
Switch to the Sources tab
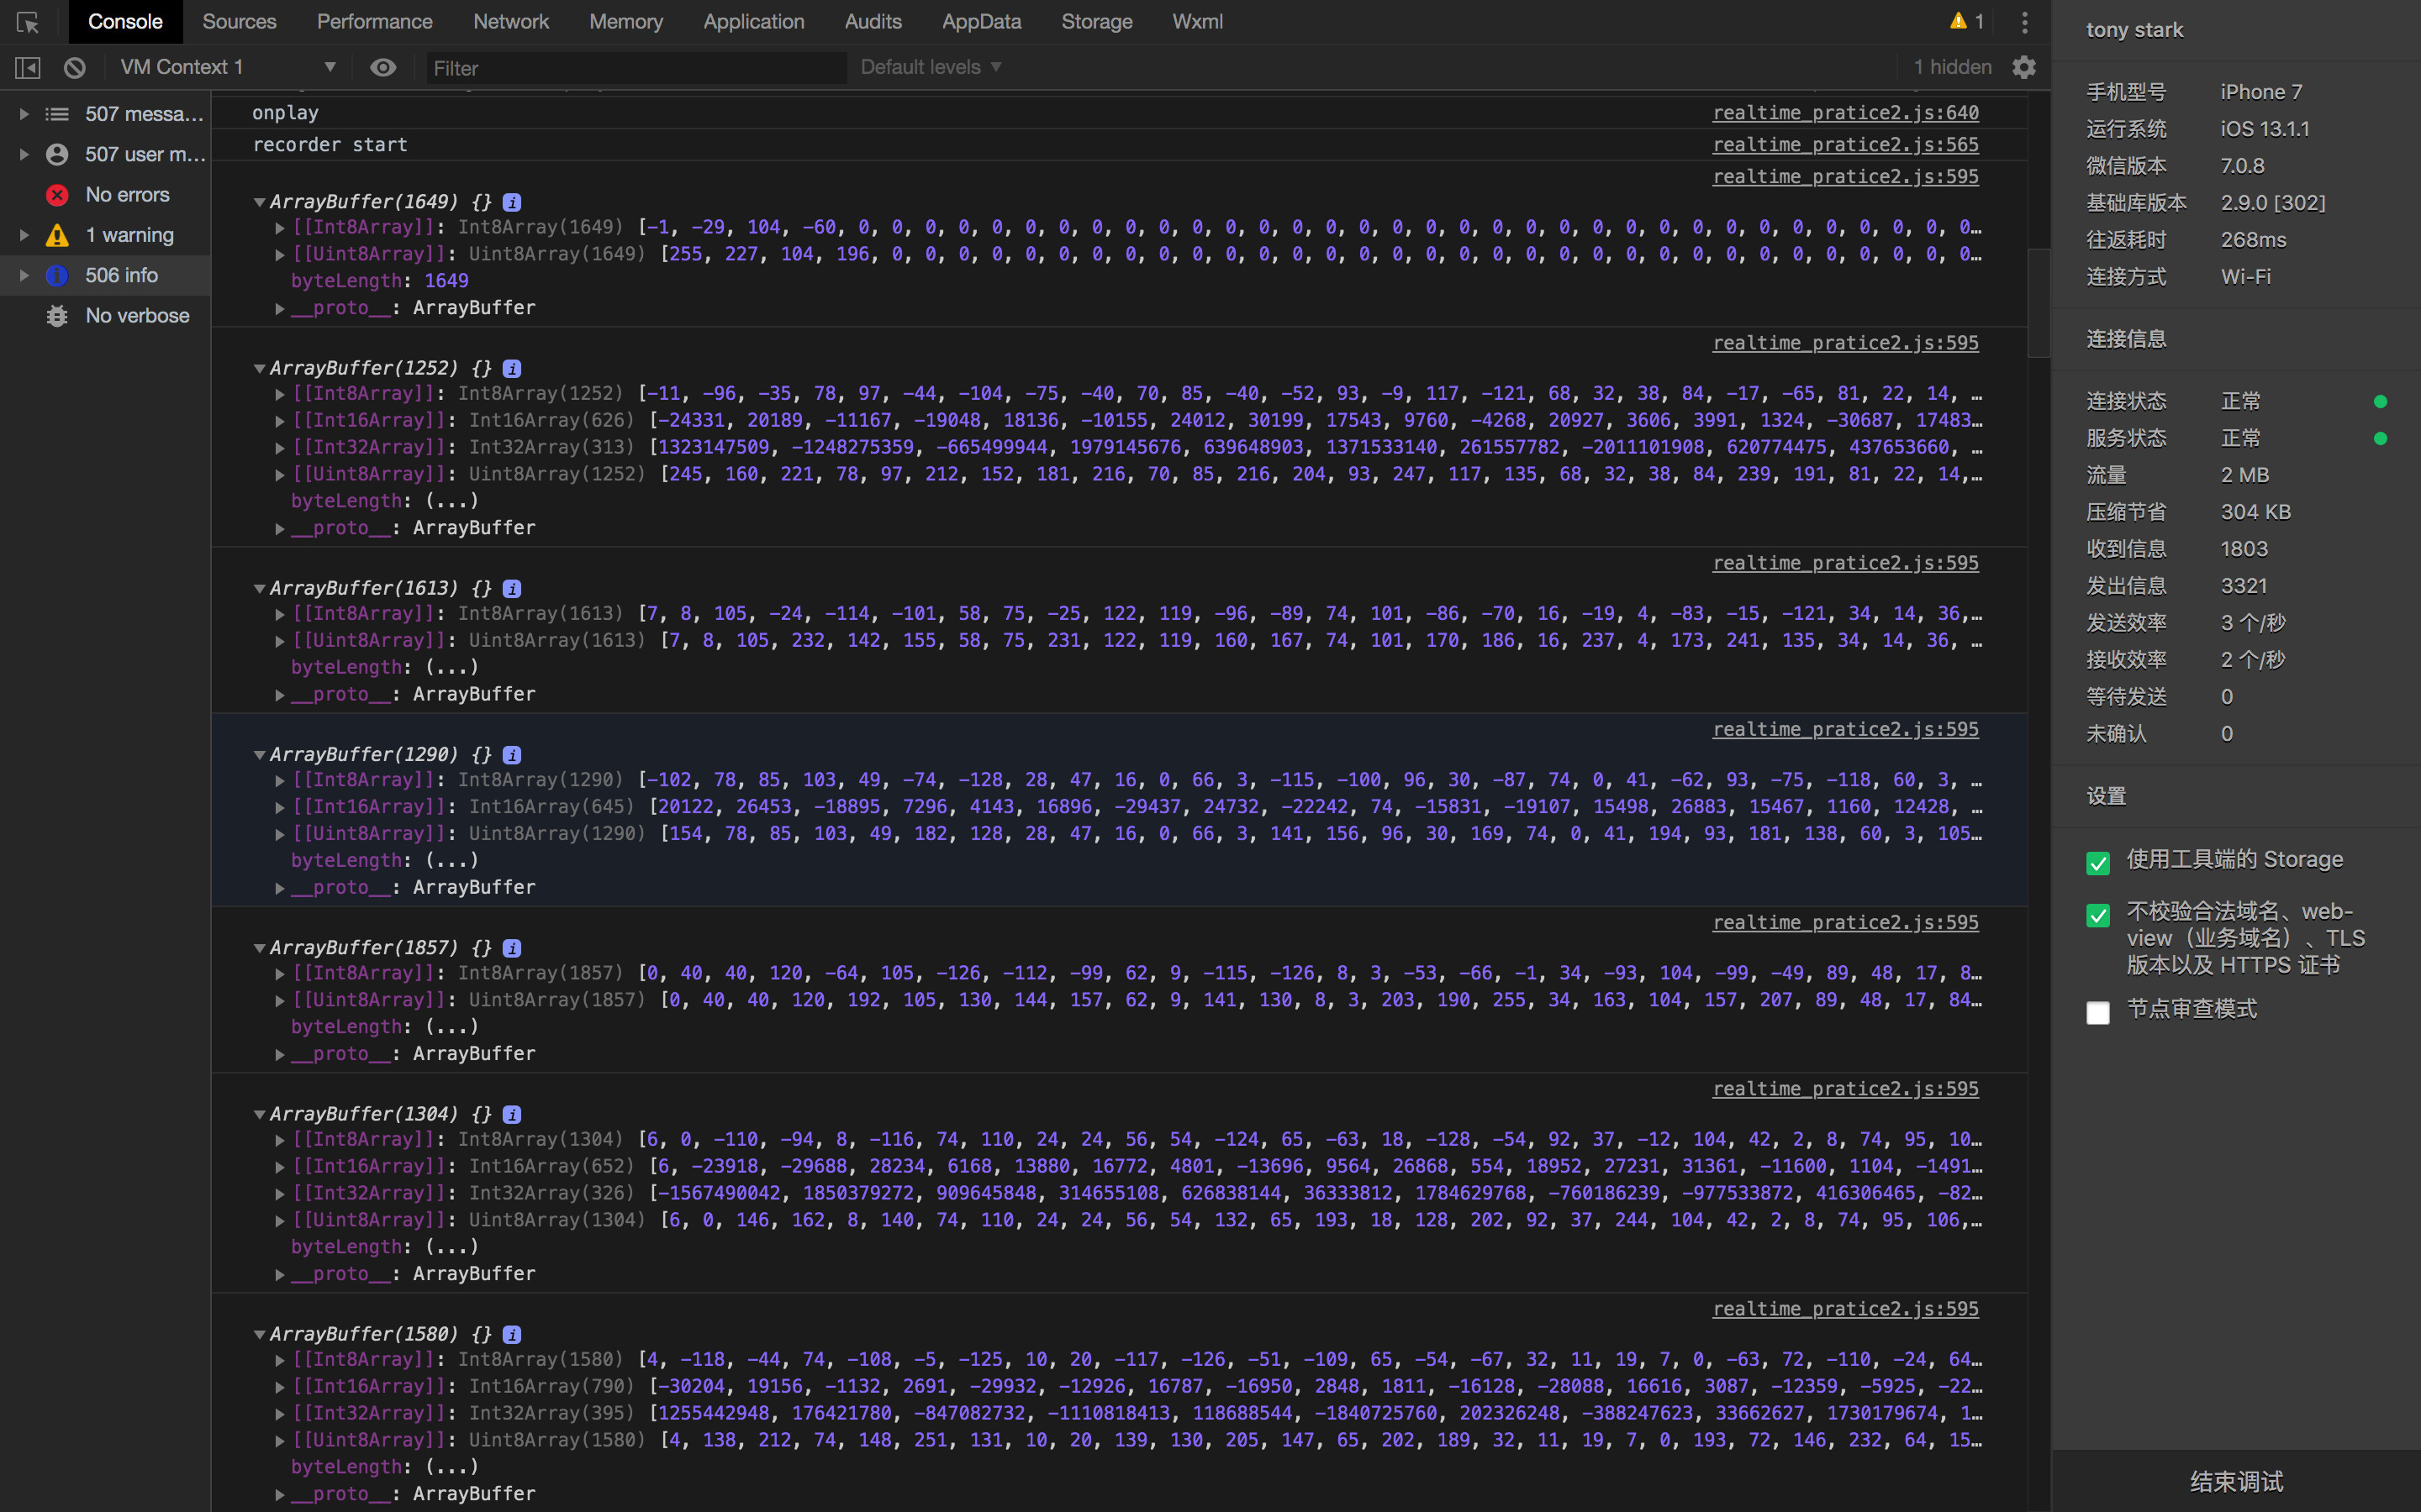click(239, 21)
